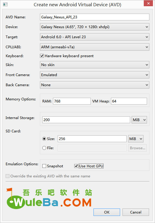The width and height of the screenshot is (155, 223).
Task: Uncheck Use Host GPU option
Action: [76, 166]
